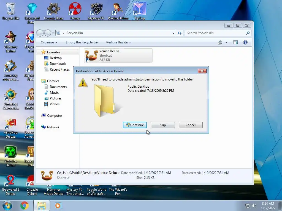The image size is (282, 211).
Task: Click the Recycle Bin breadcrumb in address bar
Action: [75, 33]
